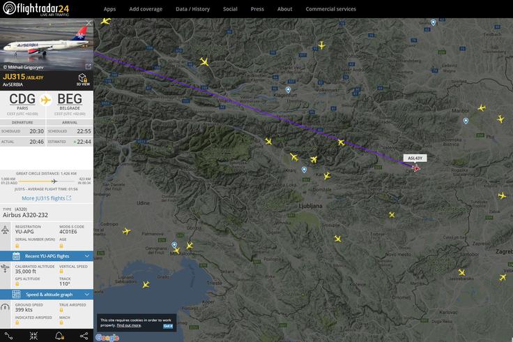
Task: Click the flight progress bar plane marker
Action: (x=54, y=181)
